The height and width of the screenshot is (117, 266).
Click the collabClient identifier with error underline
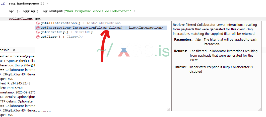pyautogui.click(x=21, y=19)
